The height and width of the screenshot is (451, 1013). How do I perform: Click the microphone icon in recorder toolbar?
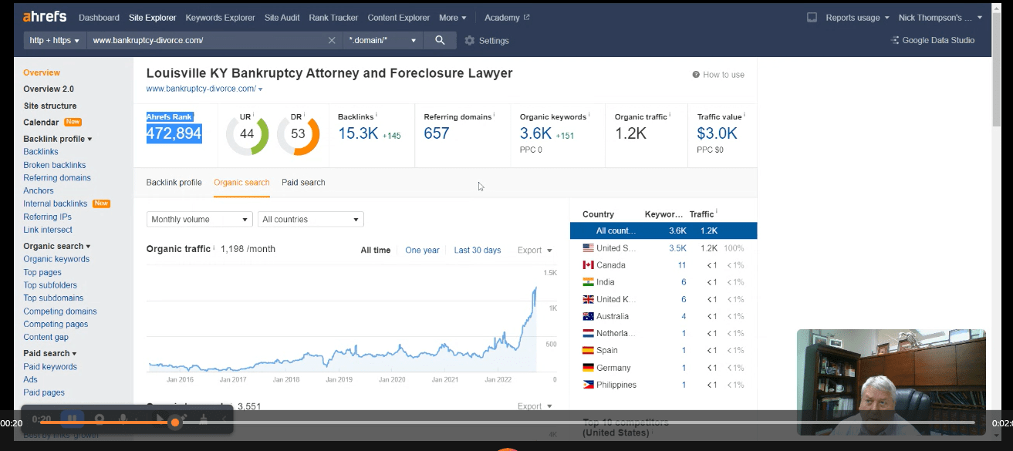pos(122,420)
